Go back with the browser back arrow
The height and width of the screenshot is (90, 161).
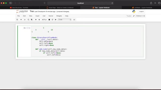[x=15, y=3]
